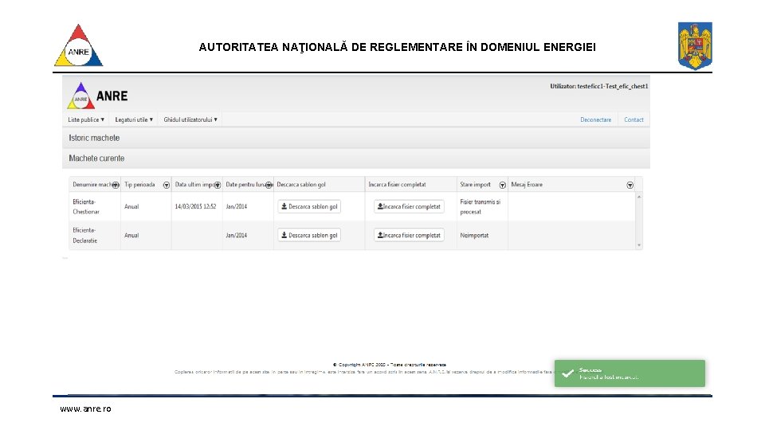765x430 pixels.
Task: Download empty template for Eficienta-Chestionar
Action: click(309, 207)
